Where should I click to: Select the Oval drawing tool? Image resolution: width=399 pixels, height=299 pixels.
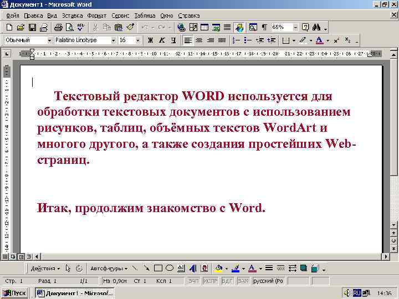click(x=170, y=268)
